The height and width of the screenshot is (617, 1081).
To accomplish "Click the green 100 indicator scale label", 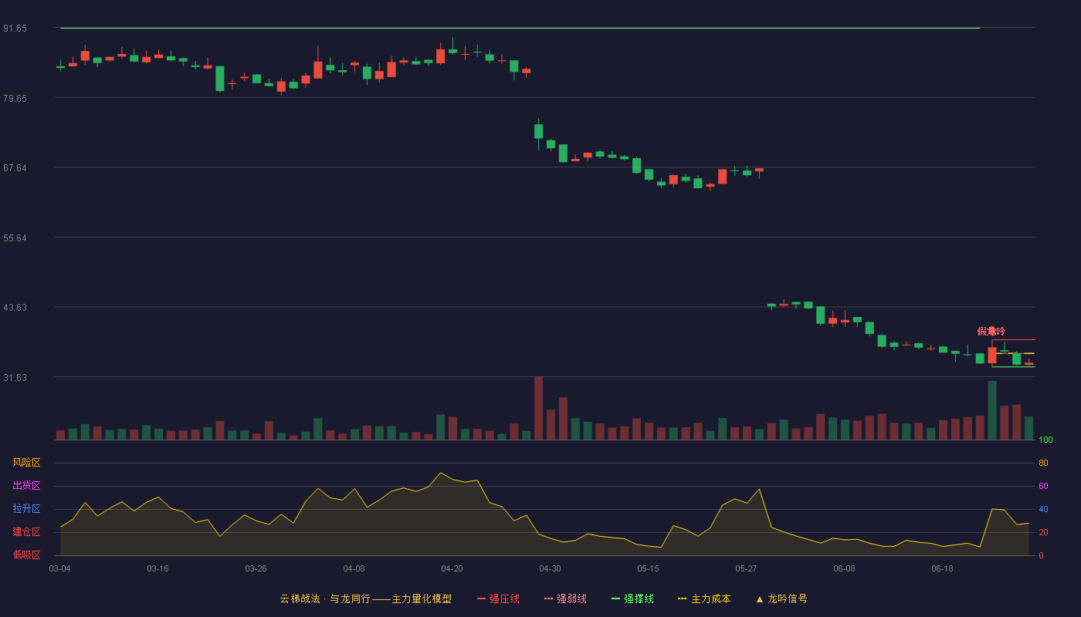I will [1045, 440].
